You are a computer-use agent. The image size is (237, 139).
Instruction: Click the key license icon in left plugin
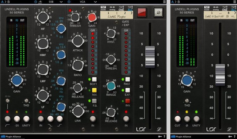pos(160,136)
